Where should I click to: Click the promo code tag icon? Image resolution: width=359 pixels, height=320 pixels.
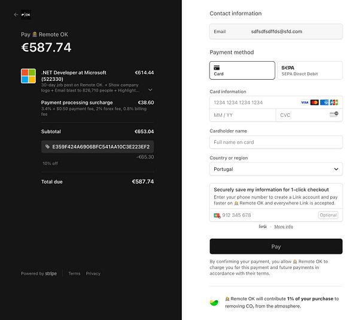coord(47,147)
